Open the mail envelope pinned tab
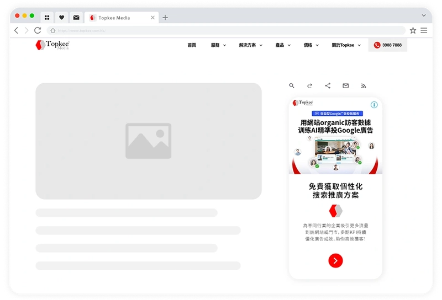 point(76,18)
